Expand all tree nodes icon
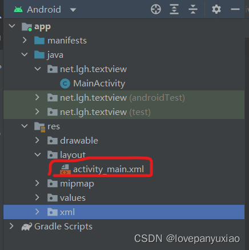 (x=174, y=9)
